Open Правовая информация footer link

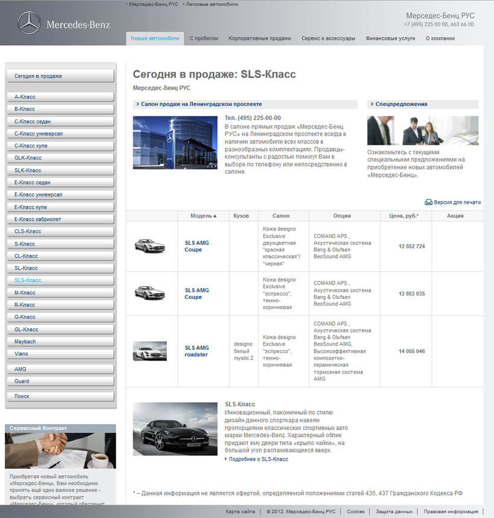coord(451,511)
